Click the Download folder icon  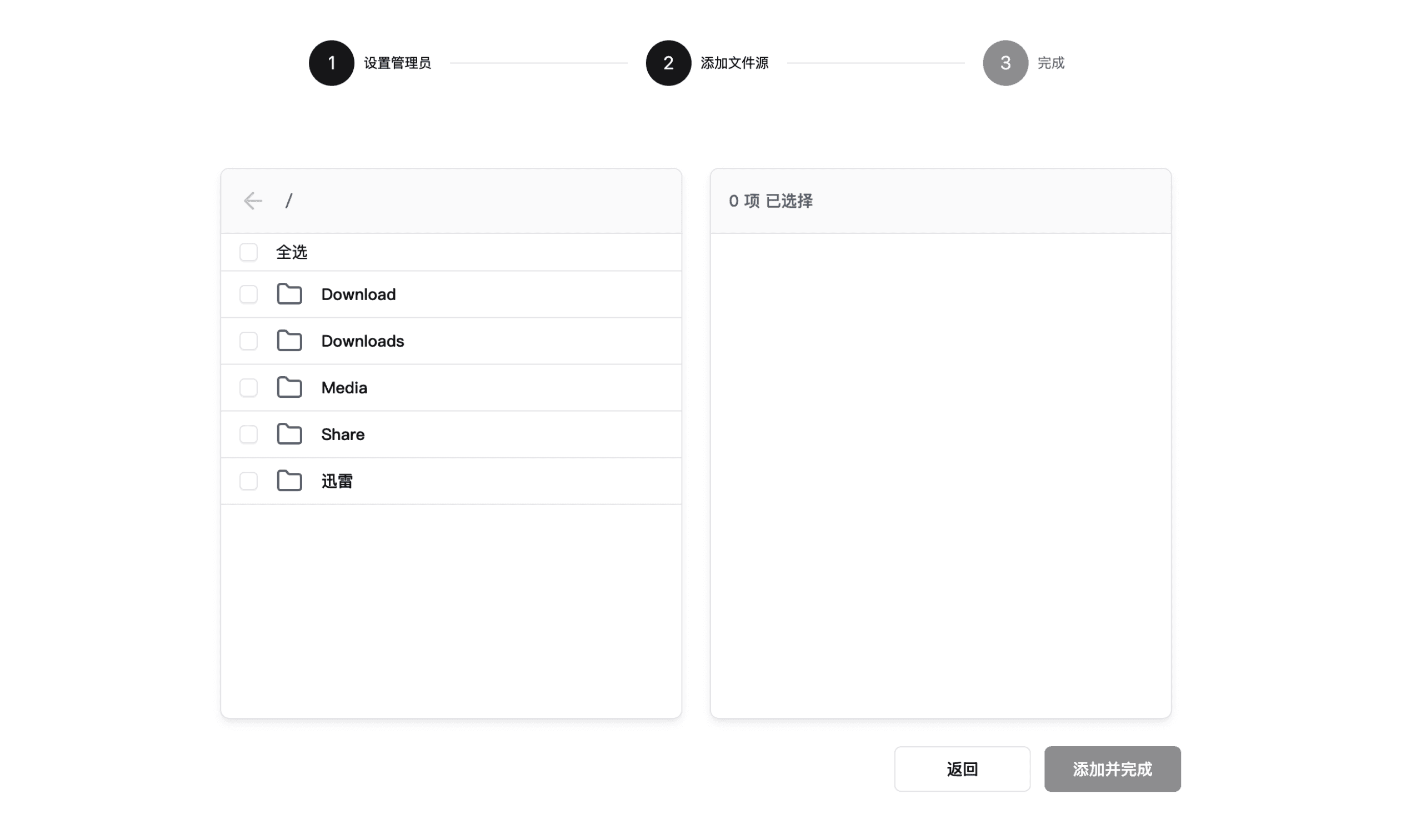tap(289, 294)
